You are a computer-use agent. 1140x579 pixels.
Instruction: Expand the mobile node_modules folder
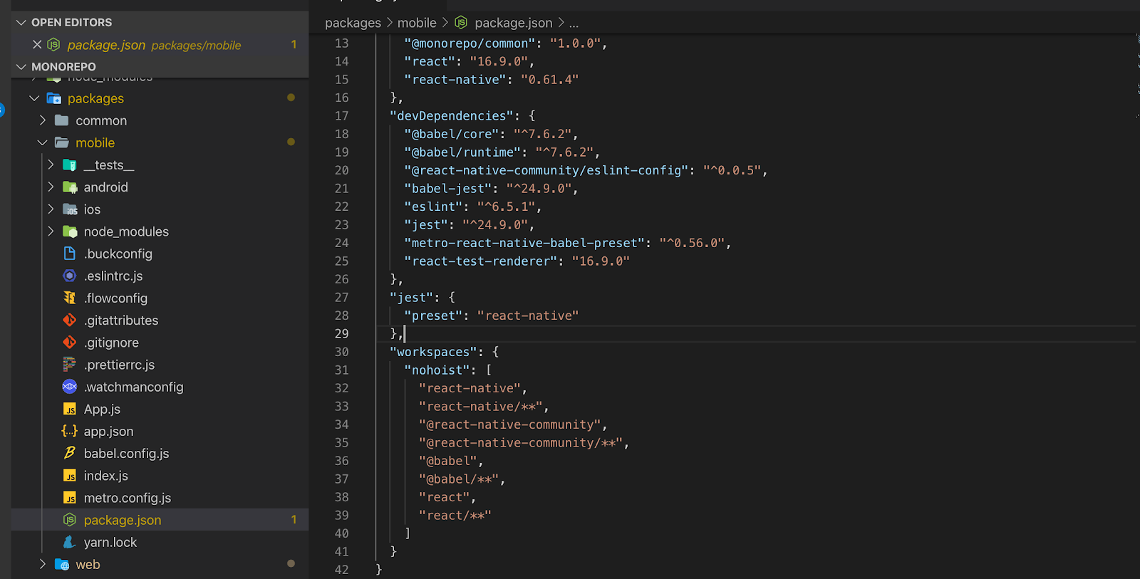(x=51, y=231)
